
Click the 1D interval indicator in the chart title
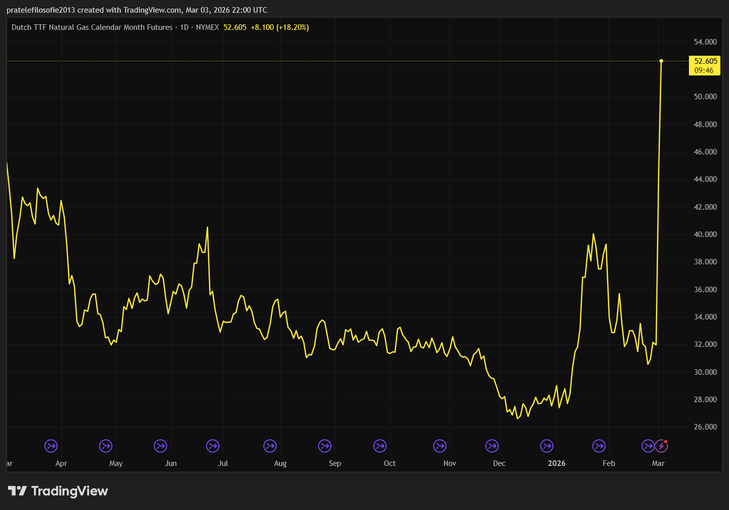coord(184,27)
